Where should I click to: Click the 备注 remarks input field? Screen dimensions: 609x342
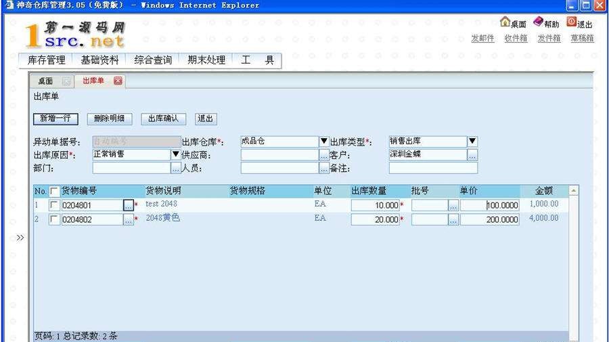[433, 168]
